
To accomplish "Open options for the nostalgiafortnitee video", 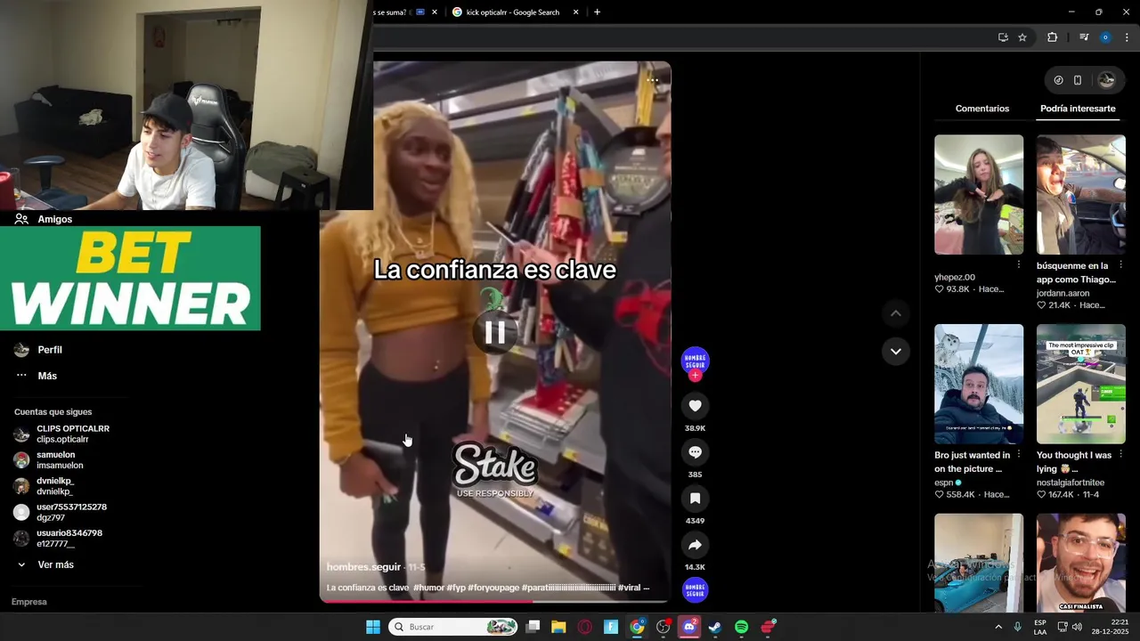I will (1120, 455).
